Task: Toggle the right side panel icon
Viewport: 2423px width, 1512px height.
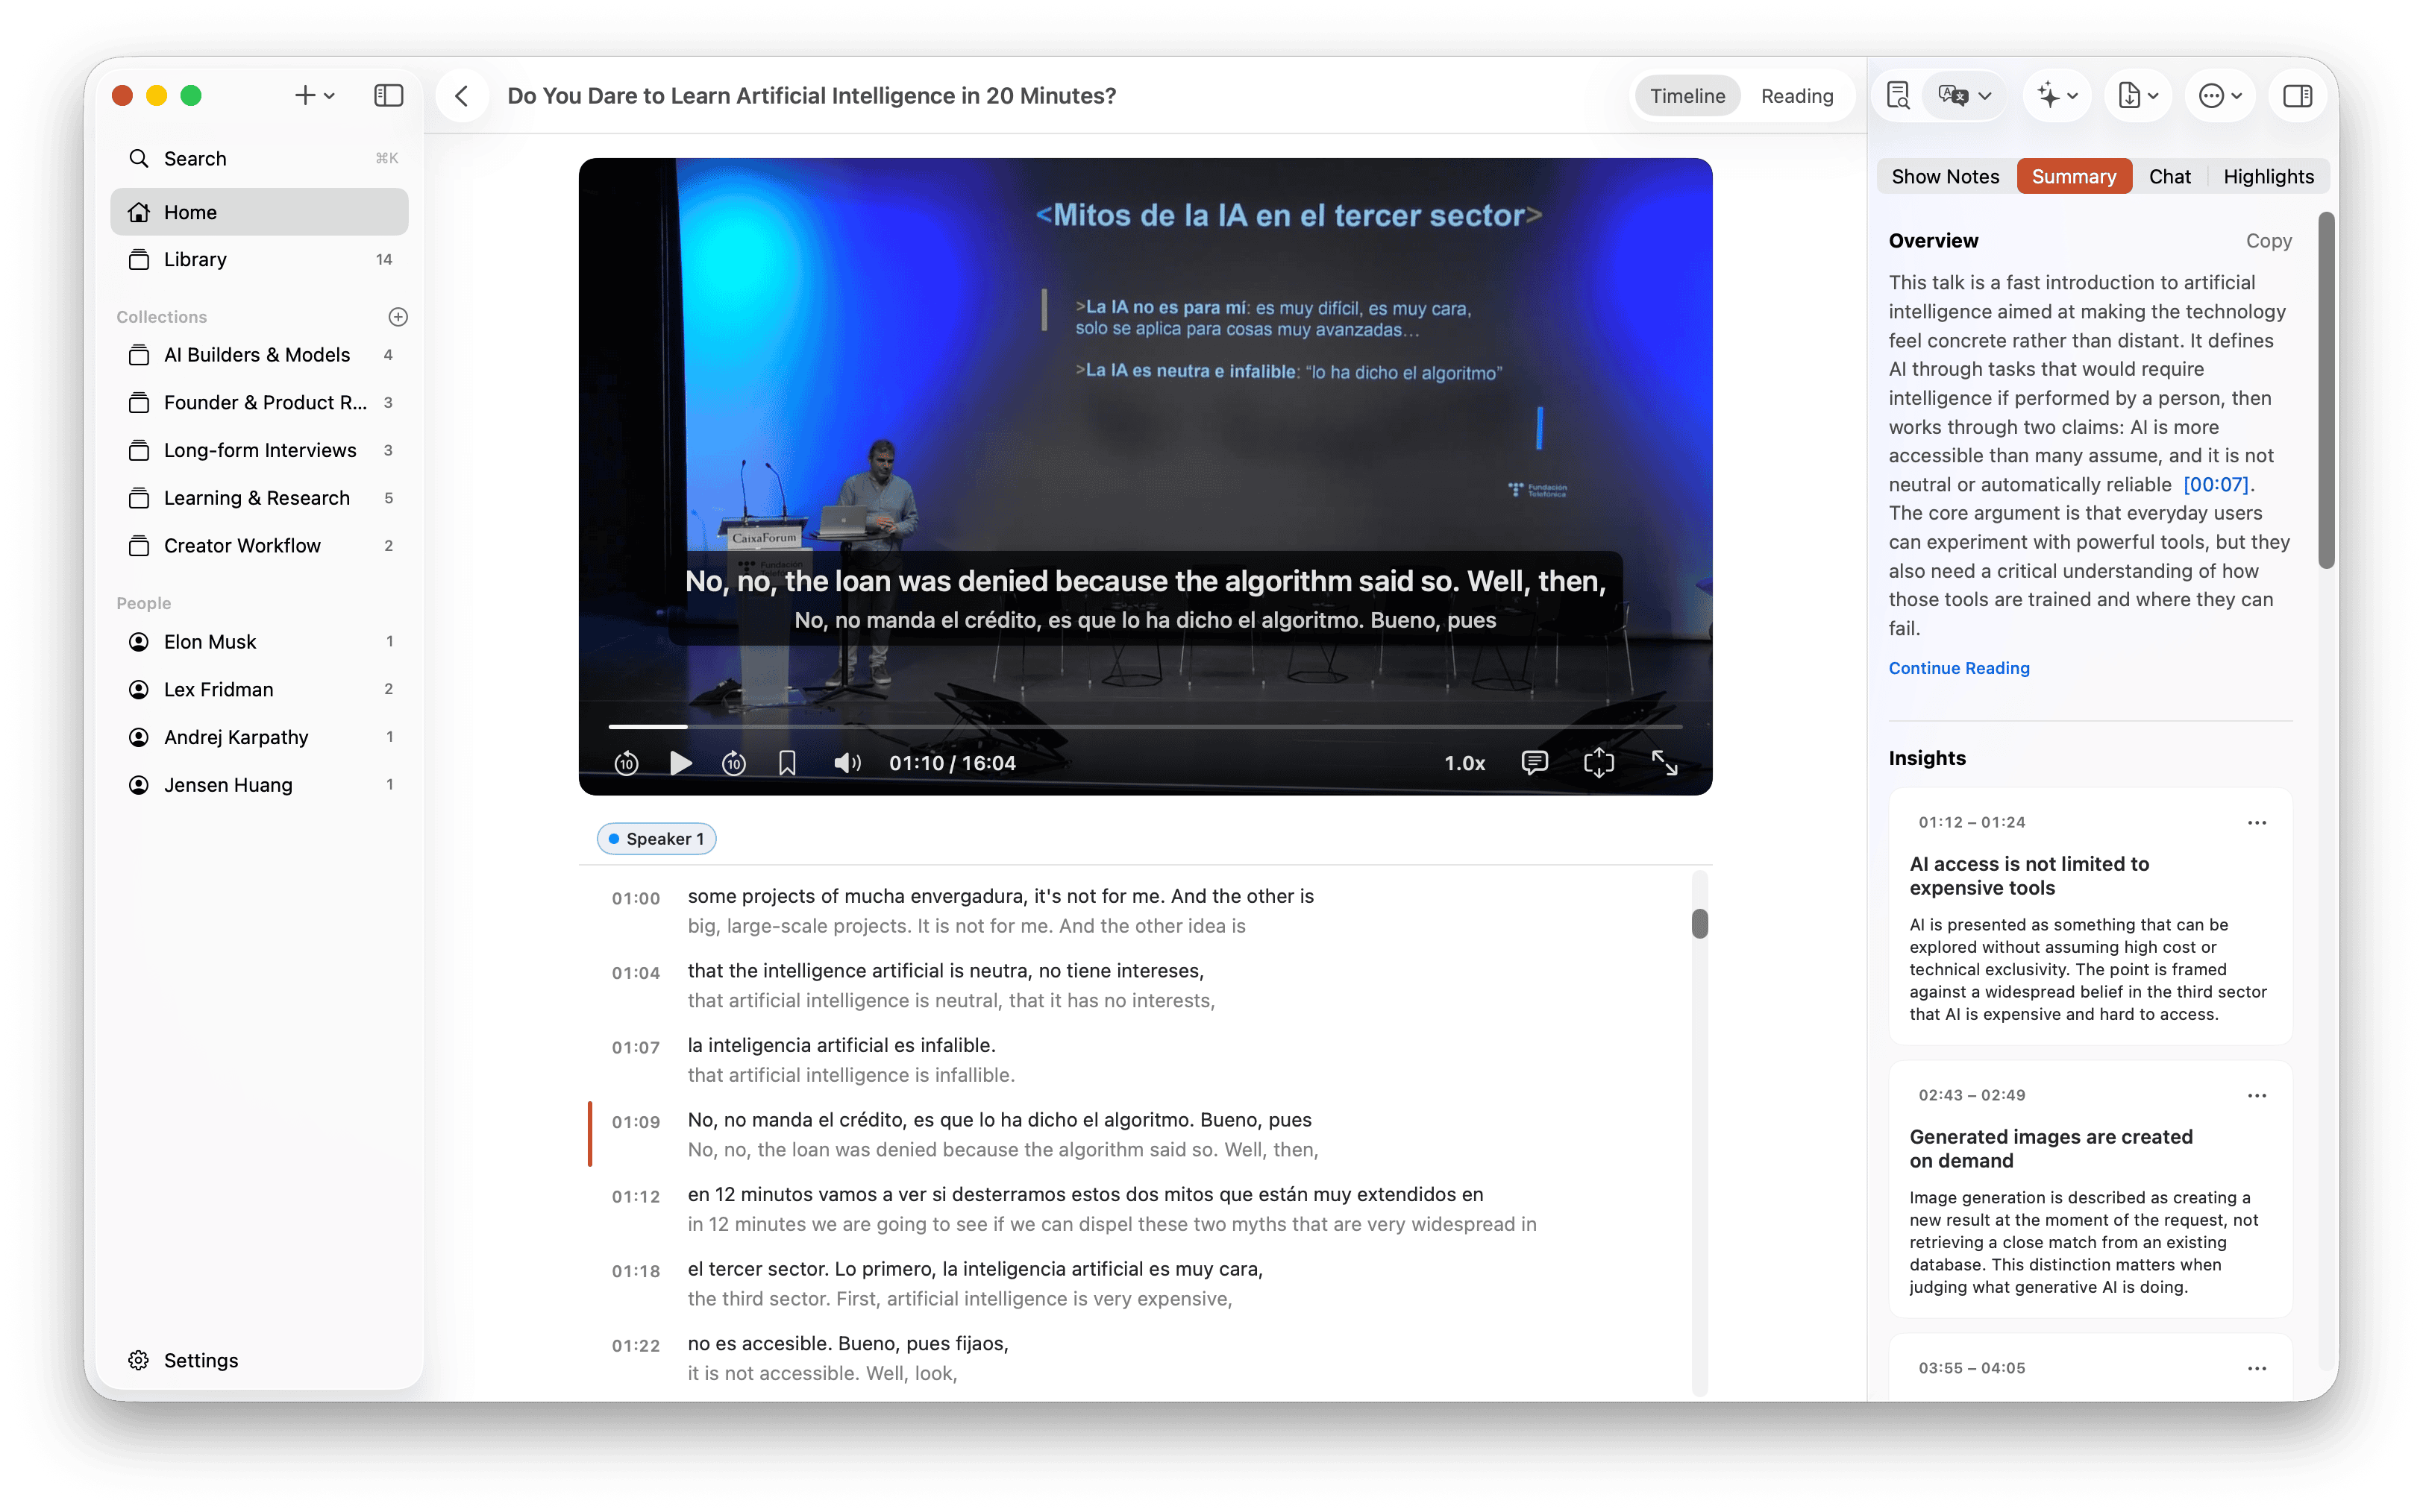Action: 2297,96
